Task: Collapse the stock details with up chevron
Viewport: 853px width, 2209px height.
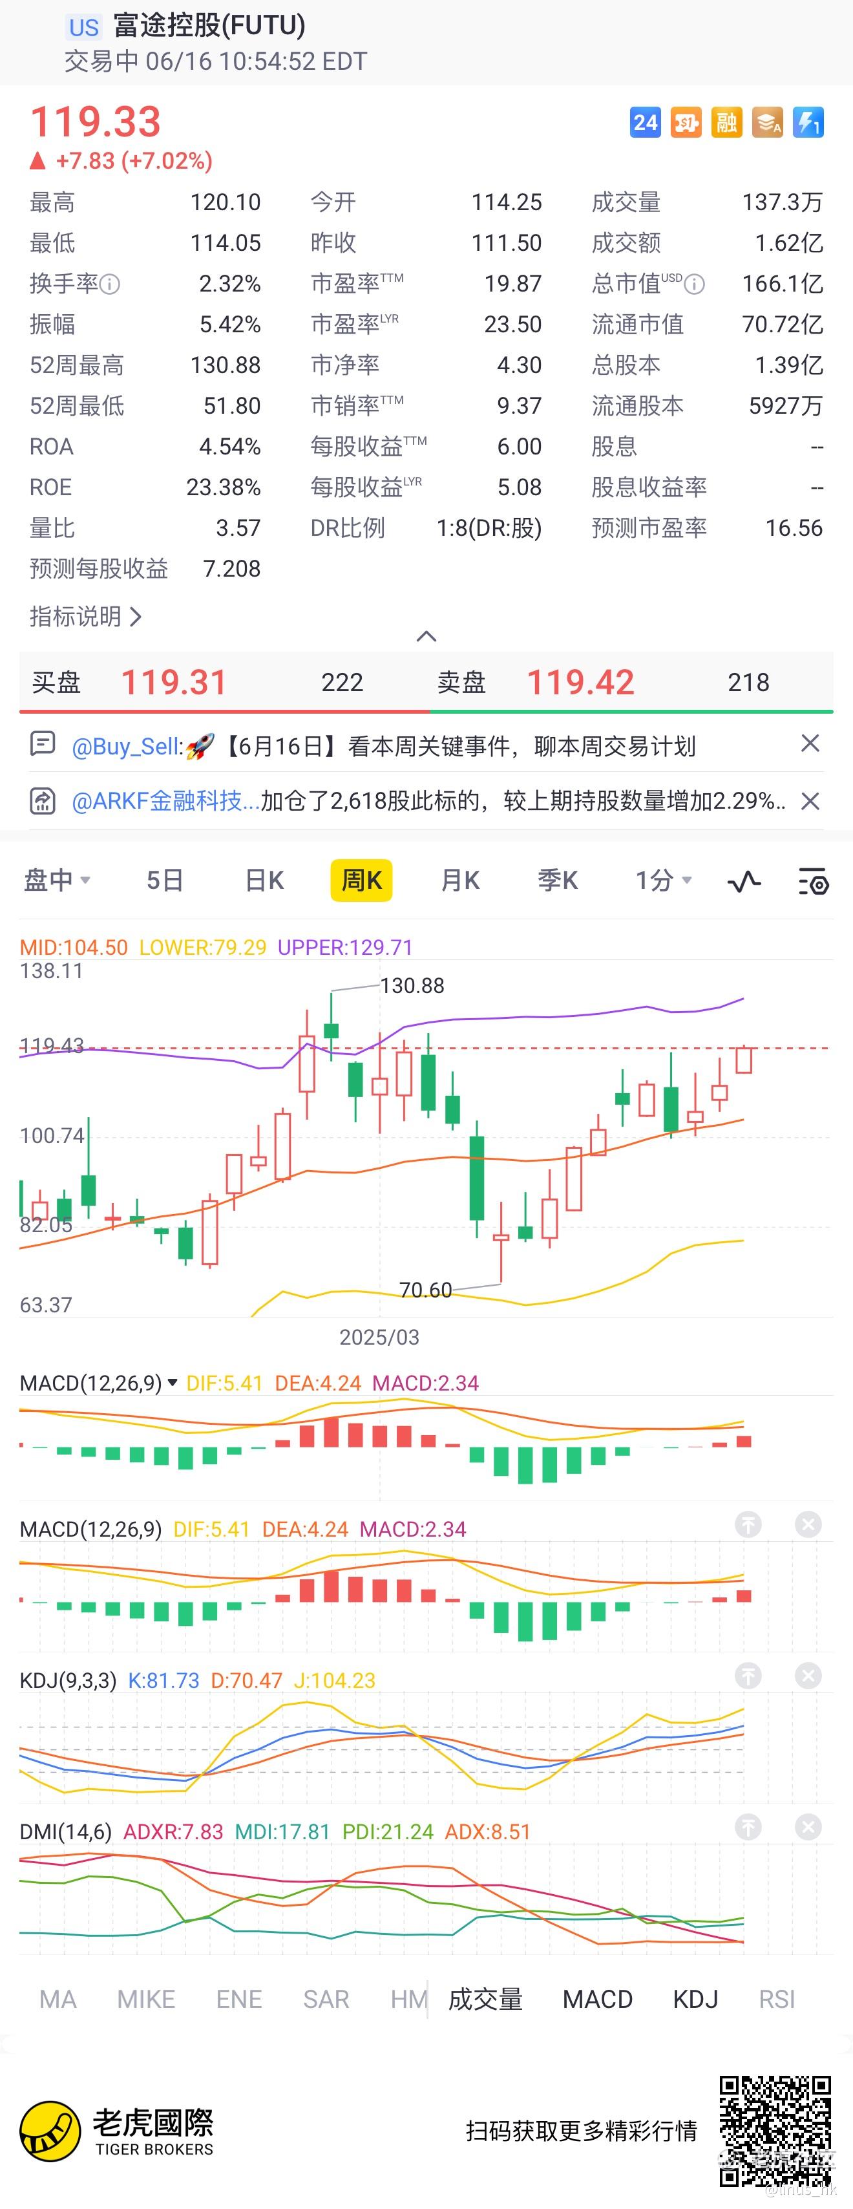Action: coord(426,635)
